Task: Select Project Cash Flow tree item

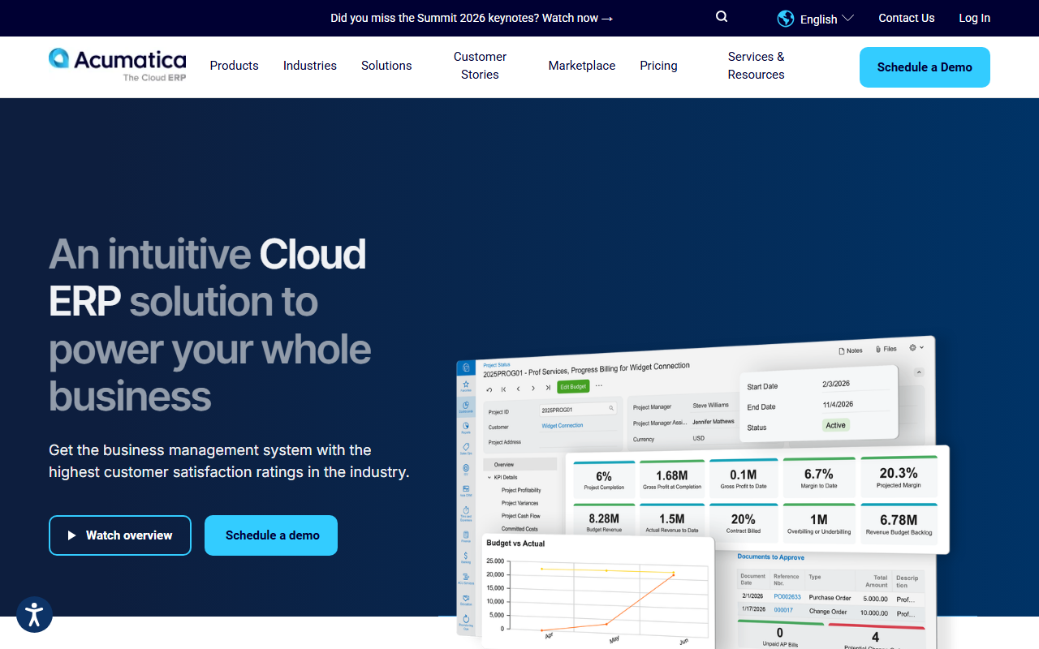Action: (521, 516)
